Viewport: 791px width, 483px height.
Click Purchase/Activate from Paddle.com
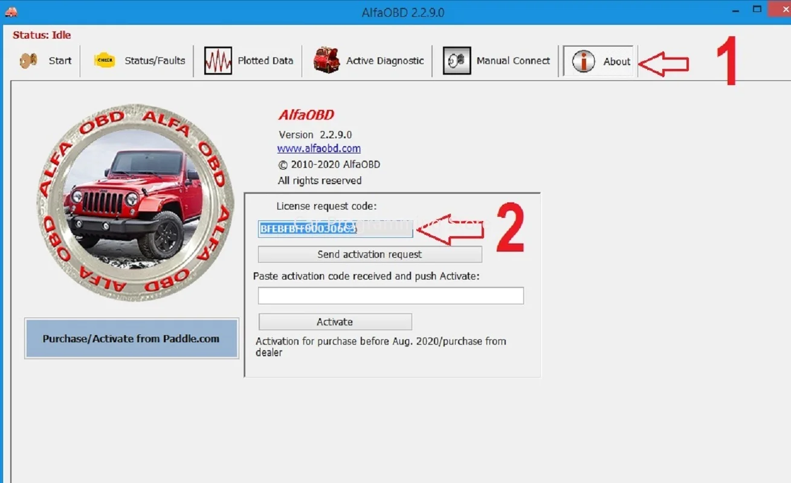[131, 338]
